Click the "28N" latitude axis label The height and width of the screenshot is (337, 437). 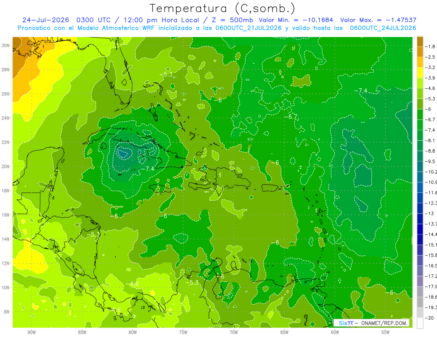click(x=6, y=69)
